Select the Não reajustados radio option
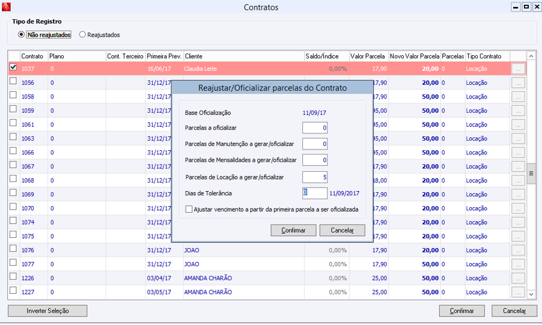542x325 pixels. pyautogui.click(x=22, y=35)
